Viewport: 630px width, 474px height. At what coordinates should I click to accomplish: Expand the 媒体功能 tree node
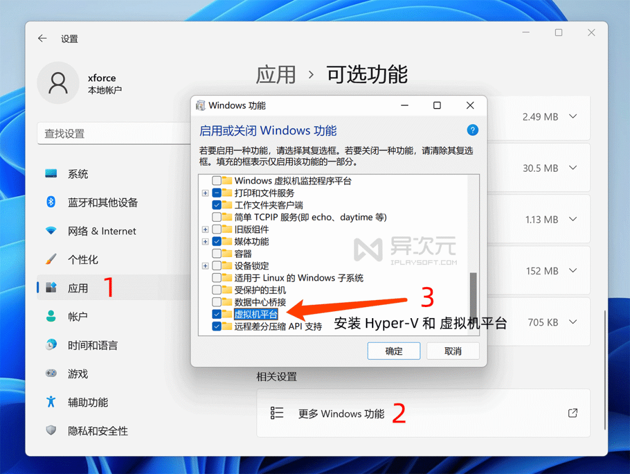(205, 241)
